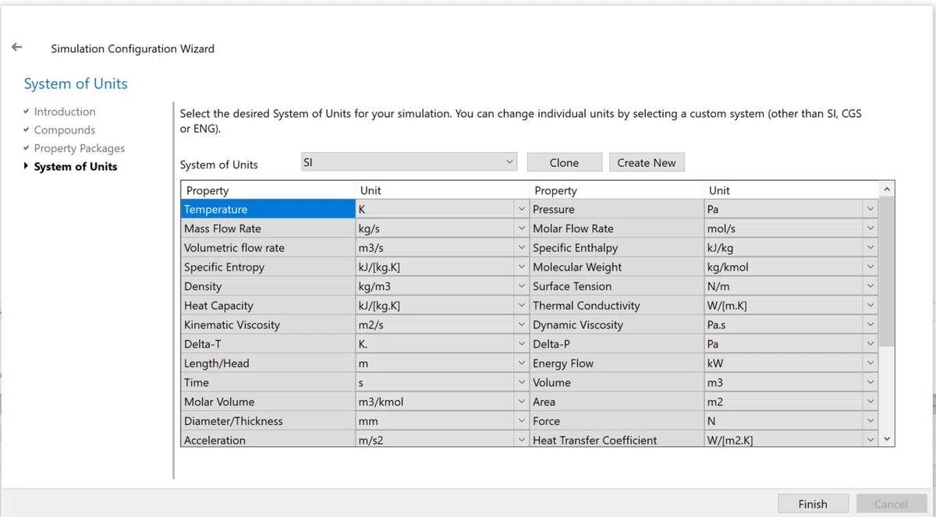The width and height of the screenshot is (936, 517).
Task: Select the Heat Capacity property cell
Action: point(268,305)
